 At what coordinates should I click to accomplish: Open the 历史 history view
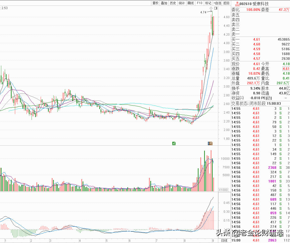pyautogui.click(x=173, y=3)
